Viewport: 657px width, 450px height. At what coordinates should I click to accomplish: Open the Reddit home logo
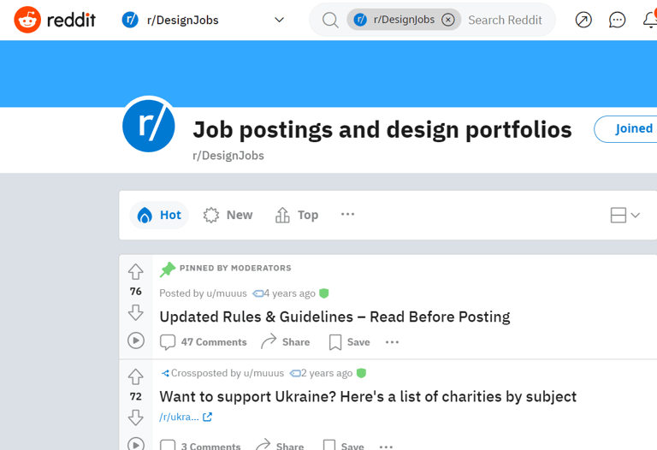55,20
